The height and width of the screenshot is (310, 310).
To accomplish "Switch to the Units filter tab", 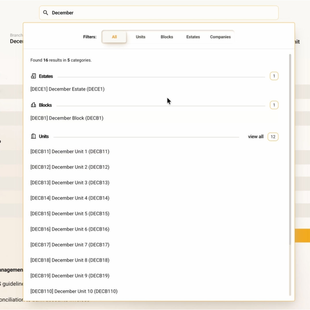I will point(141,37).
